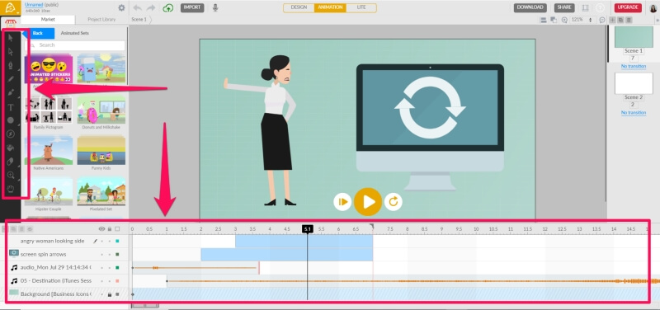660x310 pixels.
Task: Click the SHARE button
Action: (564, 7)
